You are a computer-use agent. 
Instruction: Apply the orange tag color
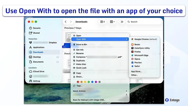pos(82,82)
